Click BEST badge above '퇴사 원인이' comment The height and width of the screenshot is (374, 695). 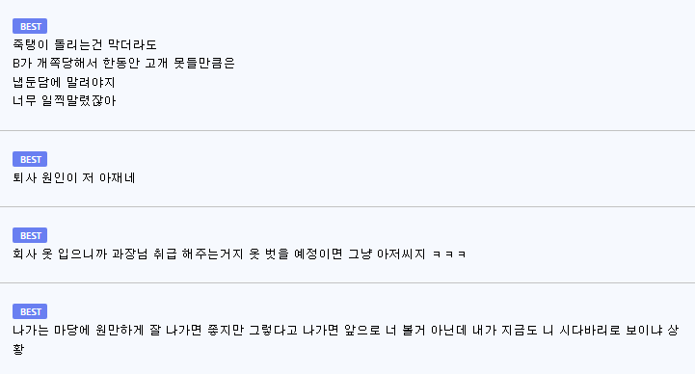[x=30, y=159]
